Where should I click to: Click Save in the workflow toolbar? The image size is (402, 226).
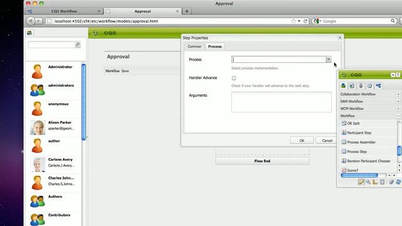[125, 71]
